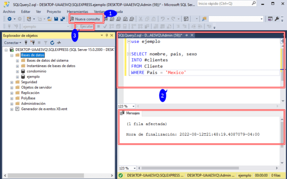This screenshot has width=287, height=179.
Task: Click the Save All icon
Action: (x=63, y=19)
